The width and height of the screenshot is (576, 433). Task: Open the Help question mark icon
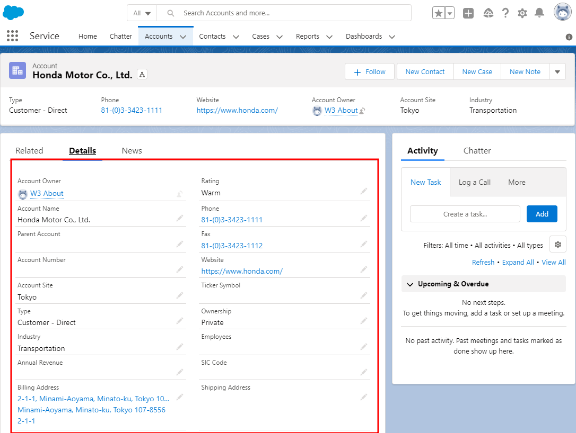coord(505,13)
